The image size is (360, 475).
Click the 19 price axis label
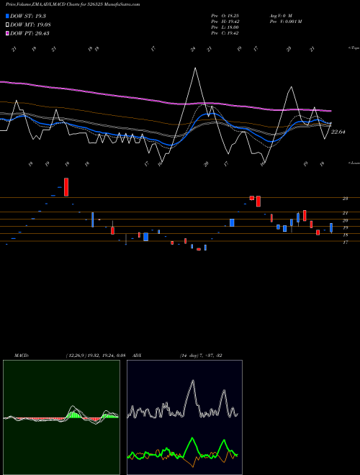[345, 228]
